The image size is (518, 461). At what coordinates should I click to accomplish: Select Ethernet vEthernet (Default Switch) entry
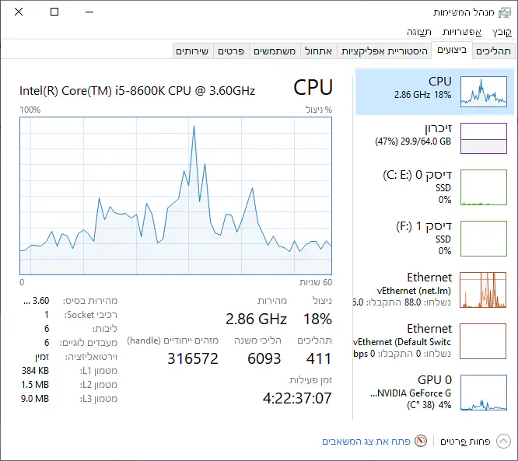[483, 341]
